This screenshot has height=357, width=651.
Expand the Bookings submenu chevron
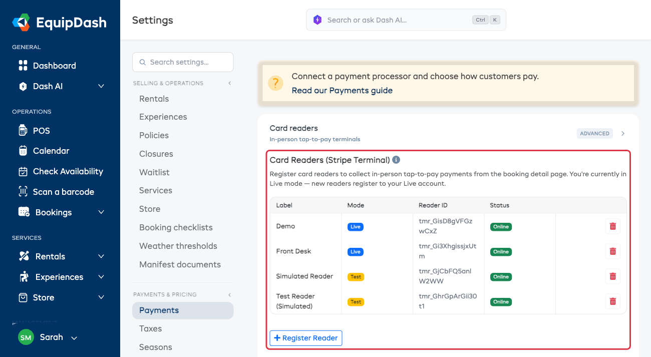pos(101,212)
